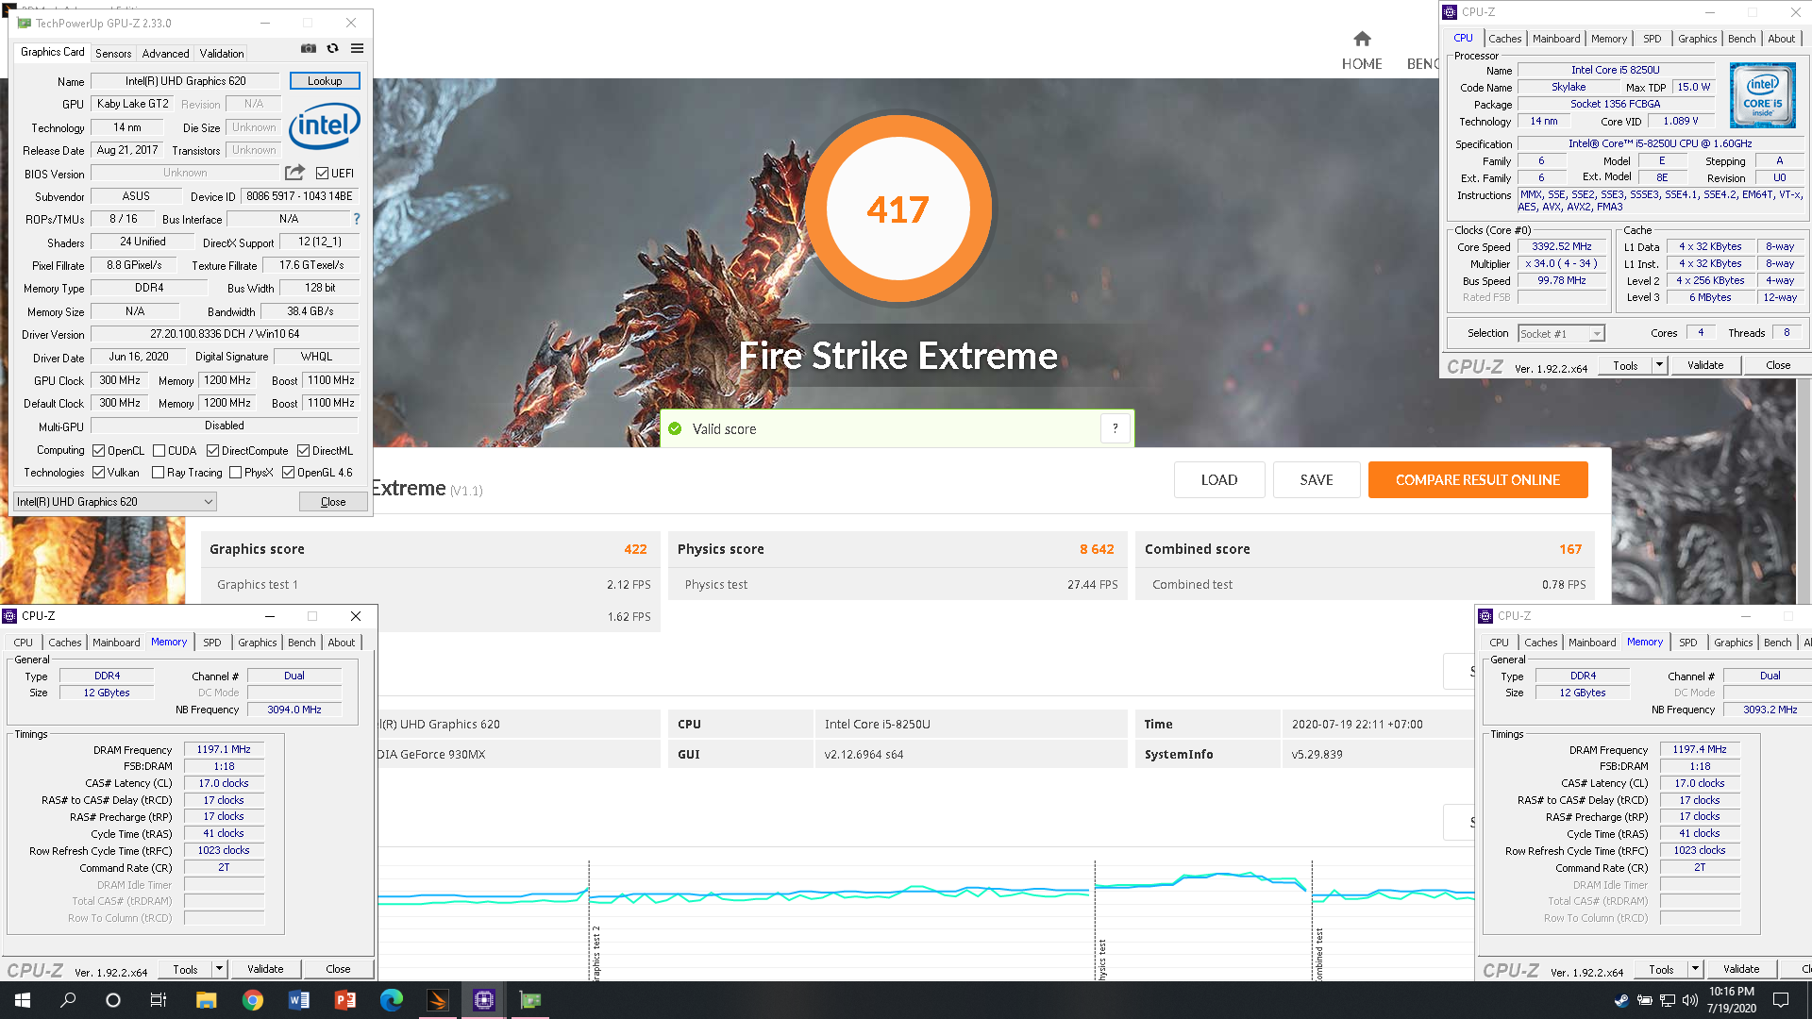Image resolution: width=1812 pixels, height=1019 pixels.
Task: Take a GPU-Z screenshot with camera icon
Action: coord(309,48)
